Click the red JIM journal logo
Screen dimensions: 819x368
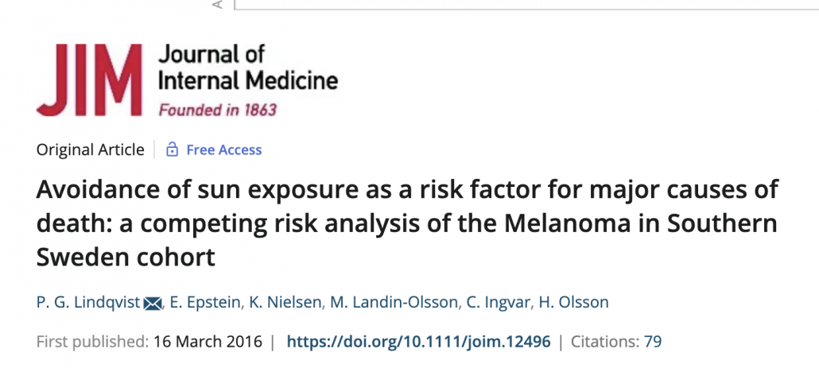coord(90,80)
